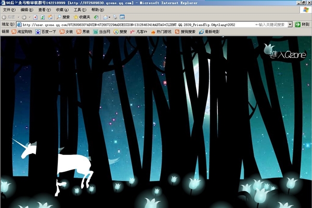Click the 转到 (Go) button
Screen dimensions: 312x208
click(x=302, y=24)
